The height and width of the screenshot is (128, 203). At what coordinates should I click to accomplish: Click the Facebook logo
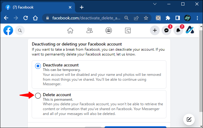(x=8, y=30)
